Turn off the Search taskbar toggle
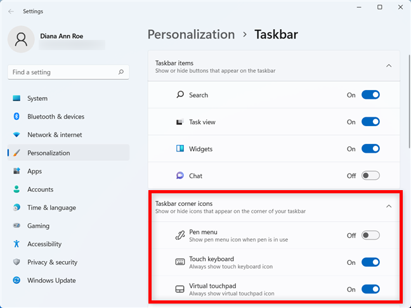The height and width of the screenshot is (308, 411). point(370,95)
